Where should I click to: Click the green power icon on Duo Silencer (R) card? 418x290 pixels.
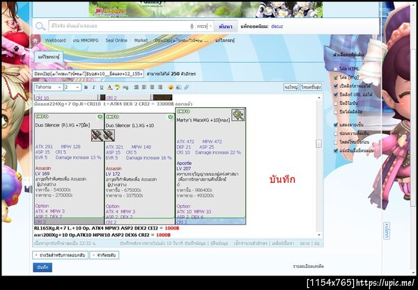[x=100, y=117]
